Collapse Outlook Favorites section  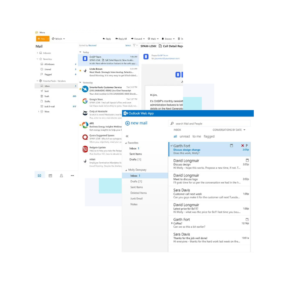(126, 143)
